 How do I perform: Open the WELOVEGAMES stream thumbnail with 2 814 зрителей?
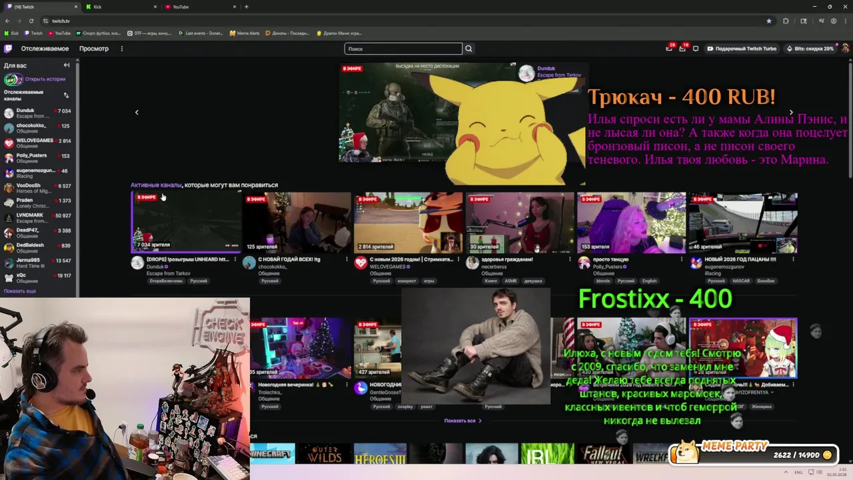pyautogui.click(x=408, y=223)
